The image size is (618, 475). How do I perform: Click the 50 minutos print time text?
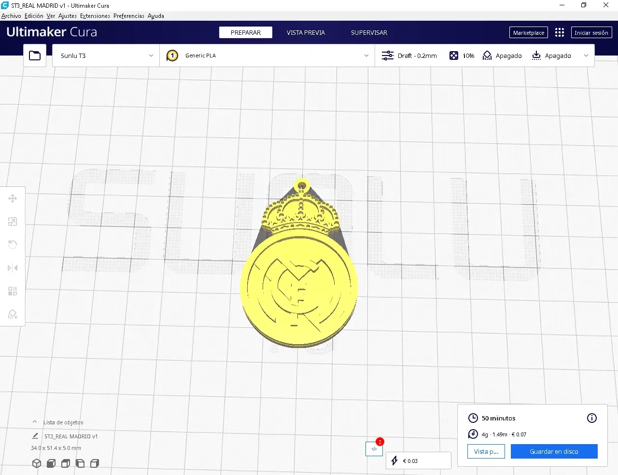tap(499, 418)
